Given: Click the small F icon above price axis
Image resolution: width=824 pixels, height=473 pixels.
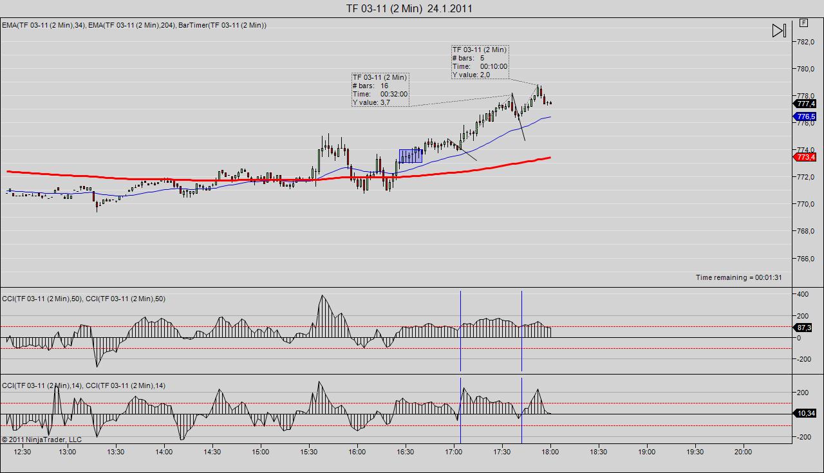Looking at the screenshot, I should click(x=804, y=23).
